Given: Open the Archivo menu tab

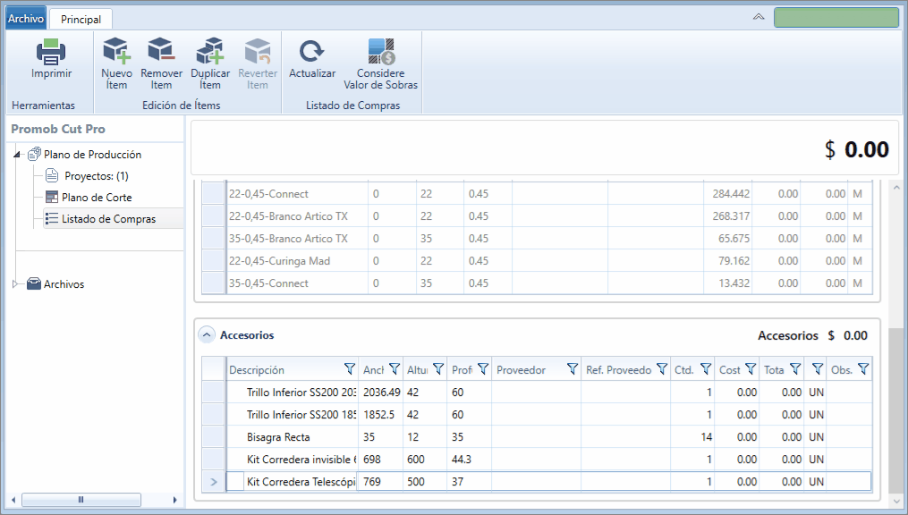Looking at the screenshot, I should [x=25, y=19].
